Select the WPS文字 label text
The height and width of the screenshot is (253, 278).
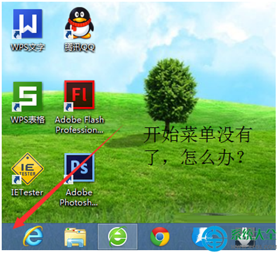tap(28, 47)
